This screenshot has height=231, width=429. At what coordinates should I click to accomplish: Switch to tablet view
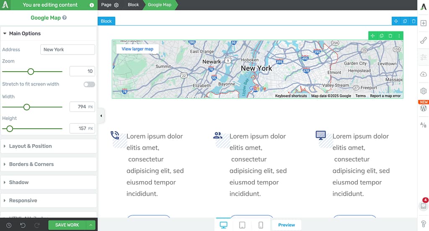coord(242,225)
